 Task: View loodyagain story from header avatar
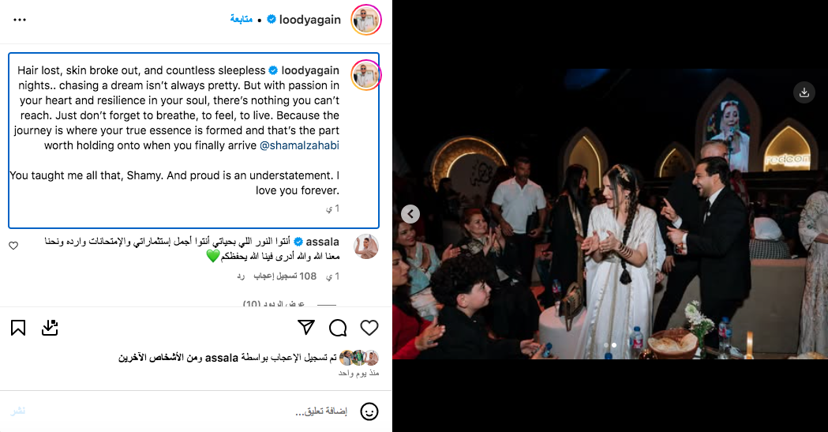click(366, 20)
